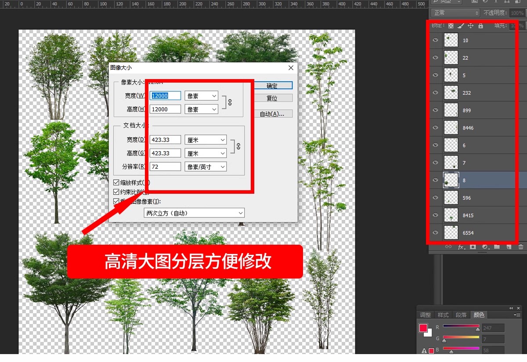Create a new layer
The height and width of the screenshot is (362, 527).
509,247
